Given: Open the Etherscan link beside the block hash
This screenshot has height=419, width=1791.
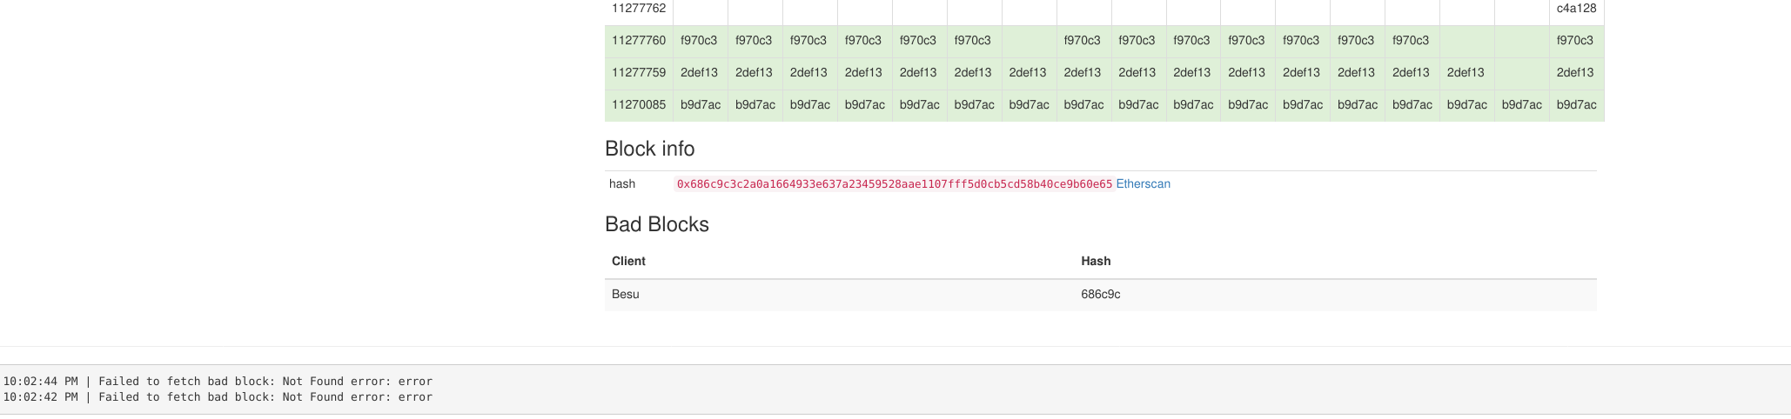Looking at the screenshot, I should pyautogui.click(x=1143, y=184).
